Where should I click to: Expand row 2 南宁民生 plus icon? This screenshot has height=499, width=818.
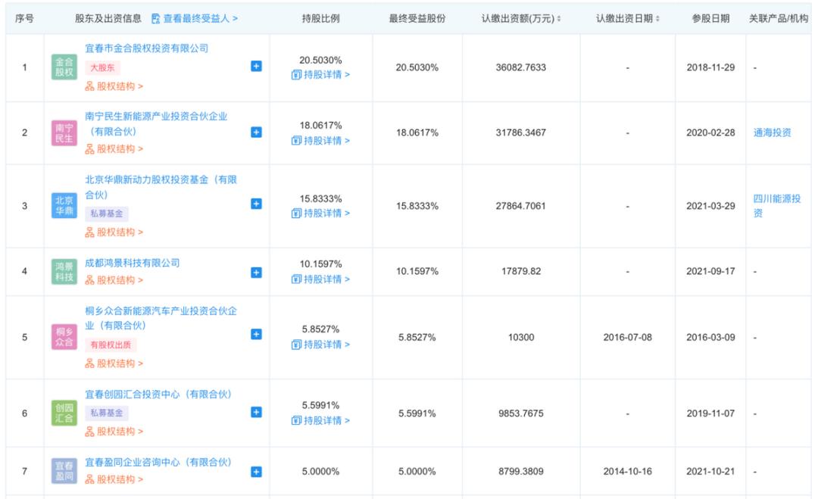point(256,133)
